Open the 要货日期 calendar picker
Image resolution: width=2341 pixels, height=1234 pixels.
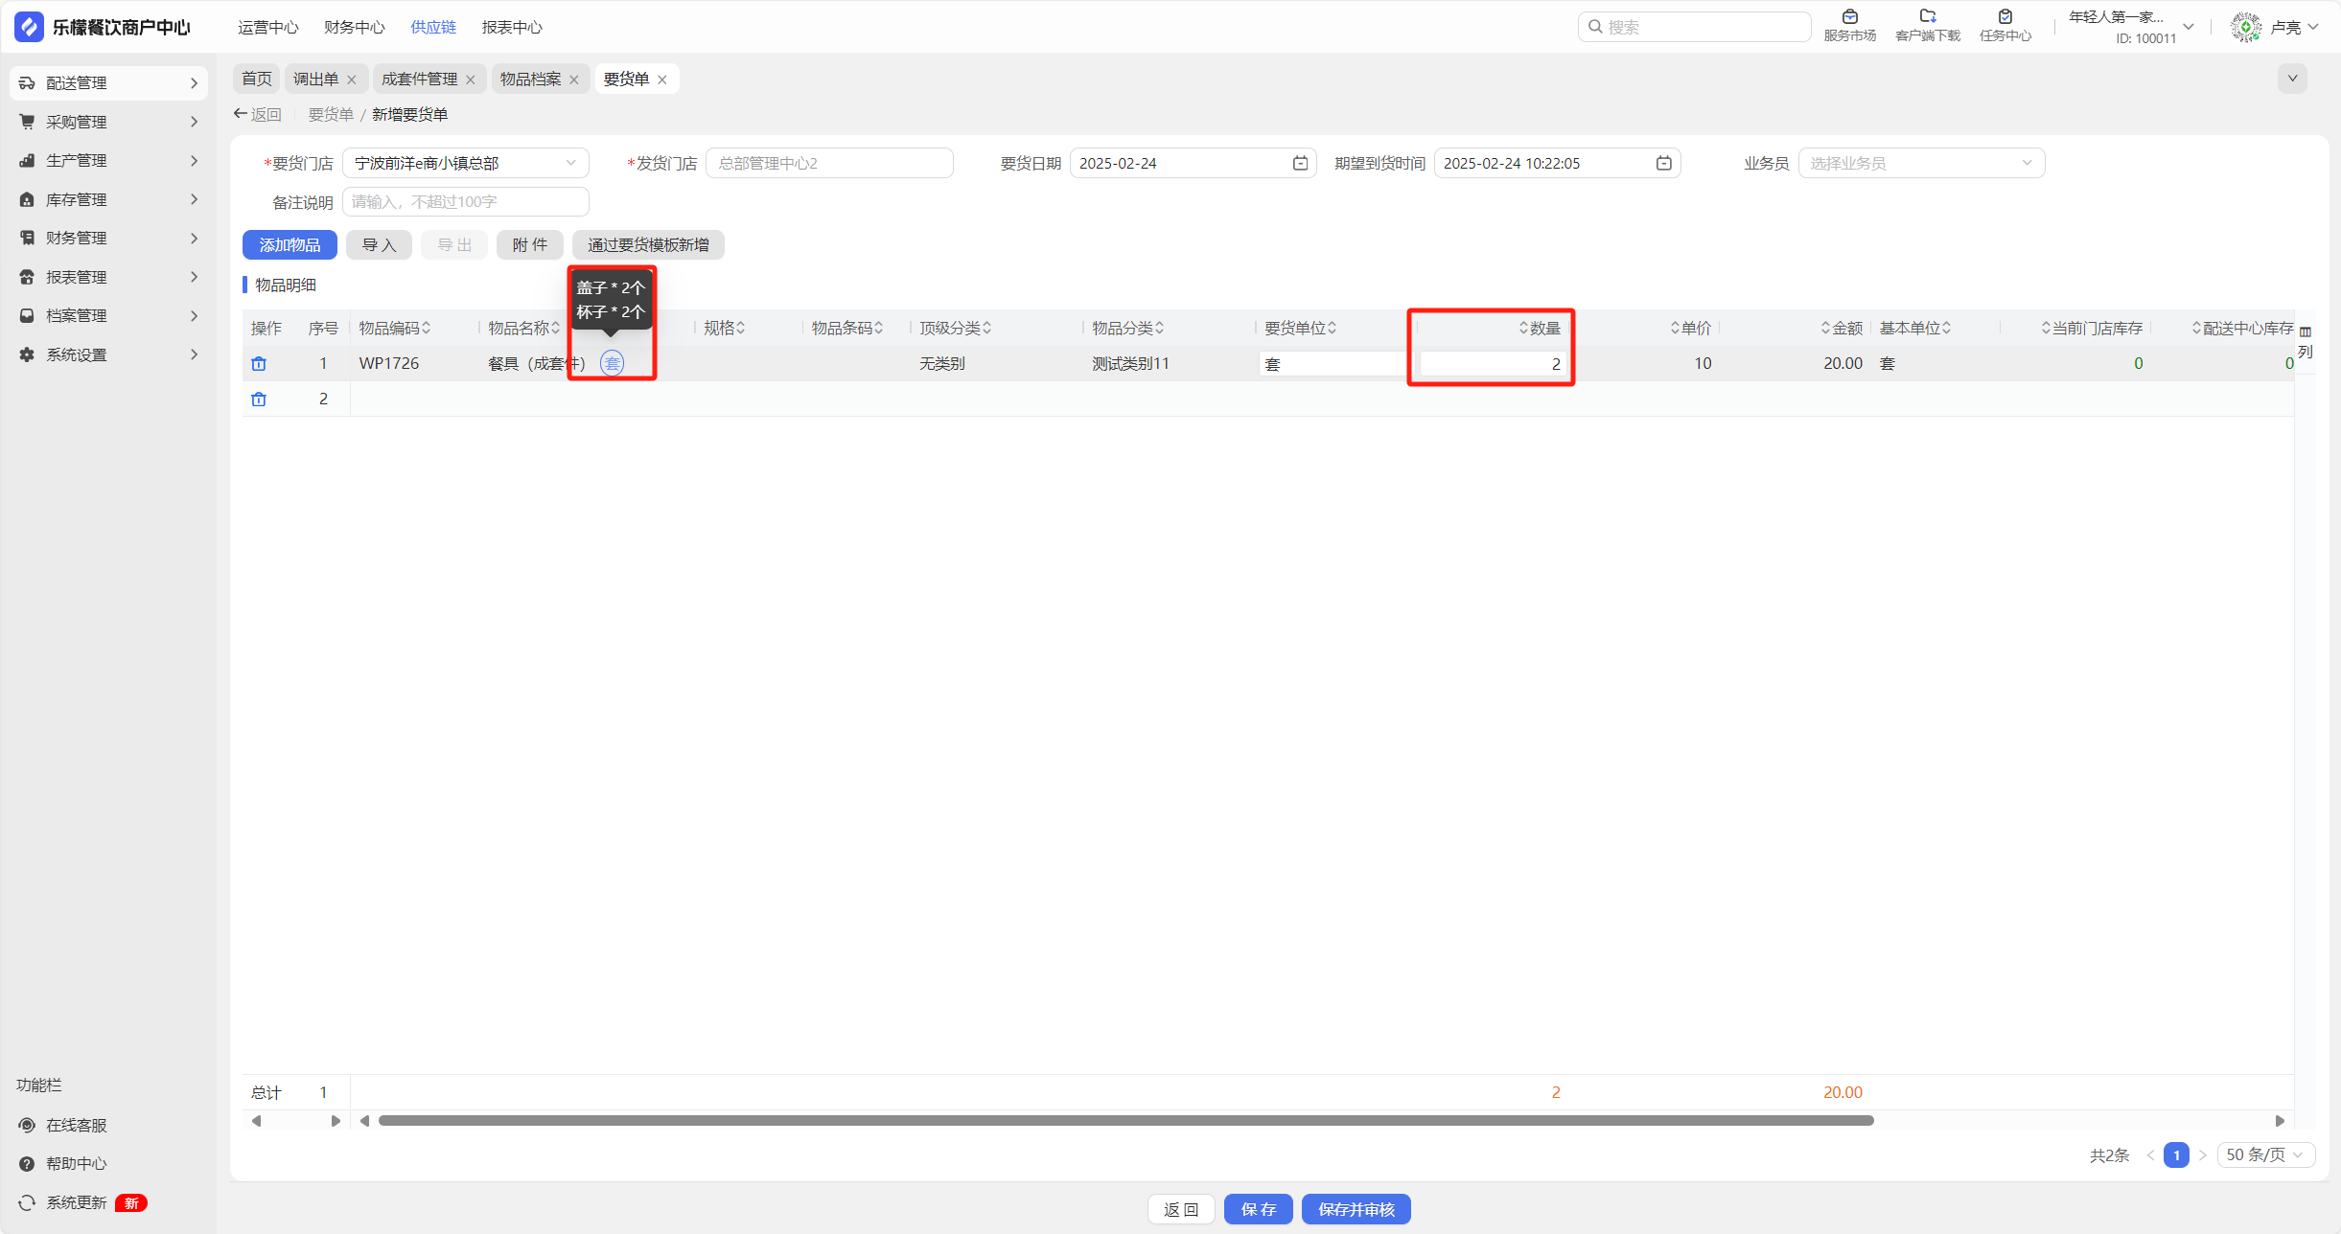click(x=1300, y=164)
